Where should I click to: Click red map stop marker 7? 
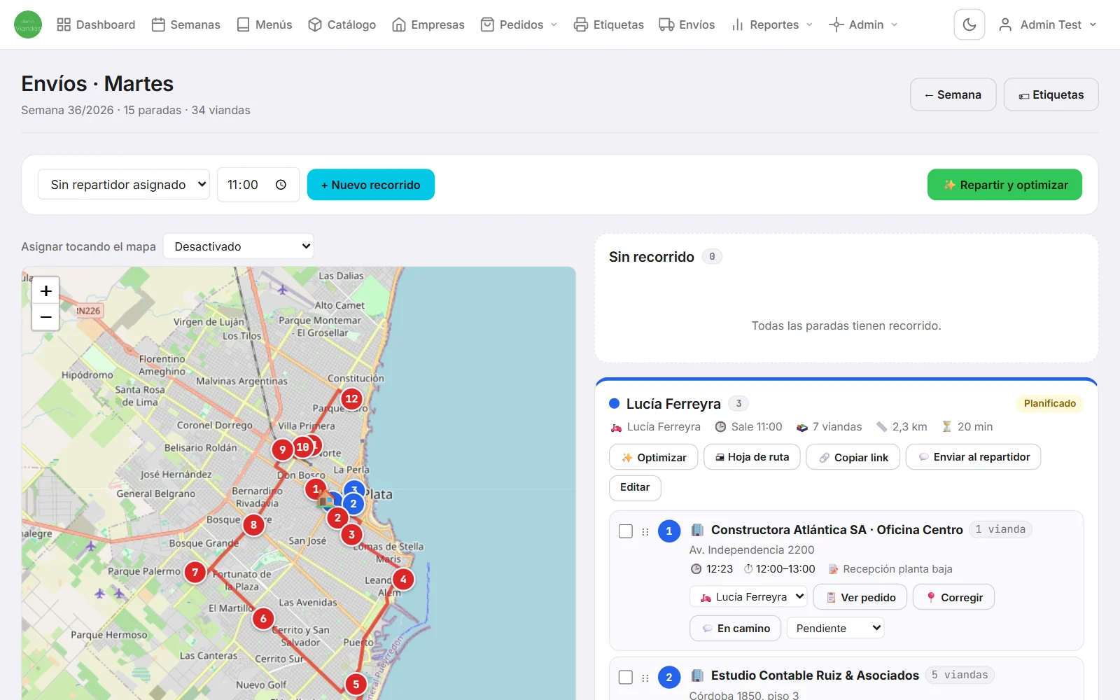195,573
